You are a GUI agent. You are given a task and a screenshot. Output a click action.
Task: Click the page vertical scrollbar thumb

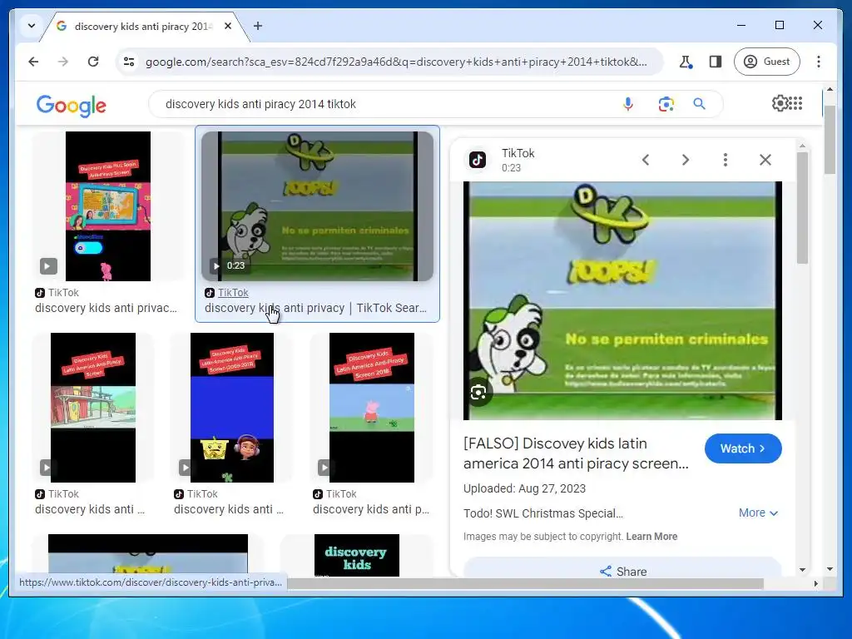tap(830, 140)
